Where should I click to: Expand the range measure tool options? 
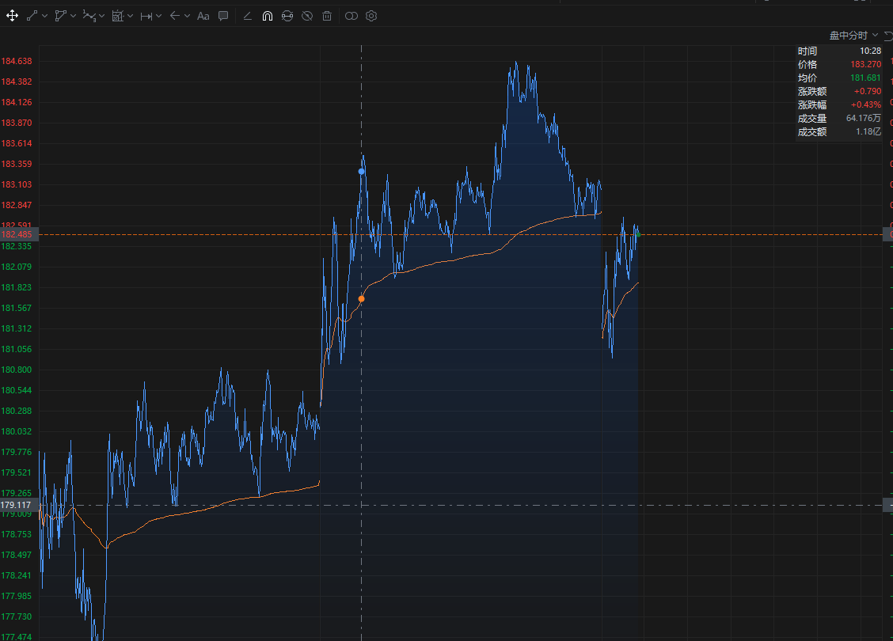tap(158, 16)
